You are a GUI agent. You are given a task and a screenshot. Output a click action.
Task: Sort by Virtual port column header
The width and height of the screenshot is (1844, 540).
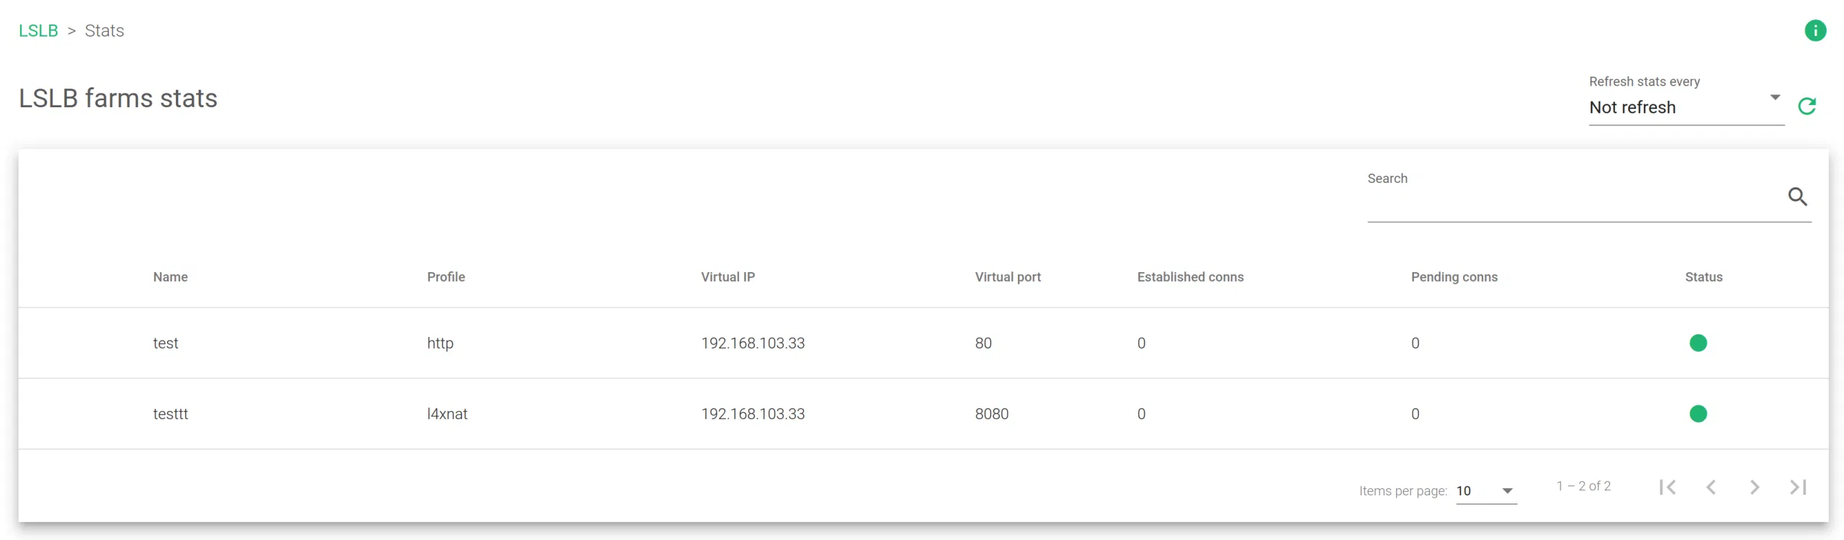pos(1007,277)
